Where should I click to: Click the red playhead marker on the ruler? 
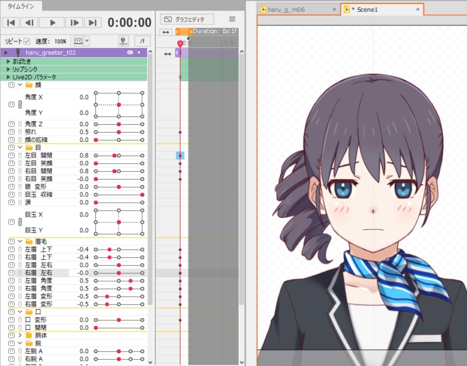click(180, 44)
